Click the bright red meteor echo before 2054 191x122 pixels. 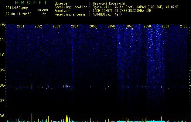coord(67,86)
